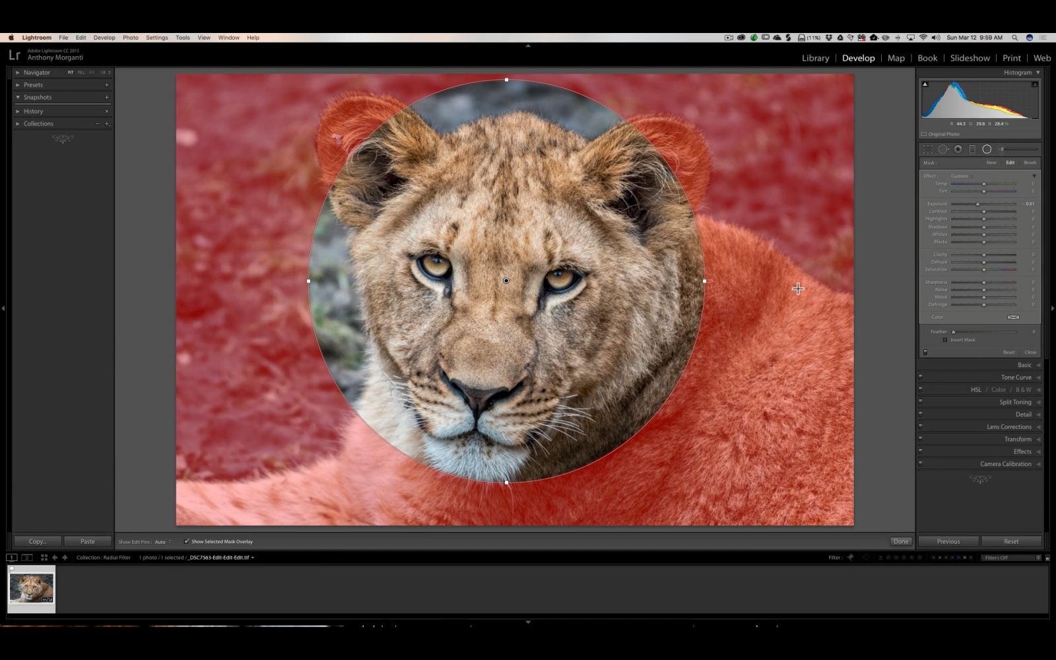Screen dimensions: 1056x660
Task: Click the Done button below the photo
Action: [x=901, y=541]
